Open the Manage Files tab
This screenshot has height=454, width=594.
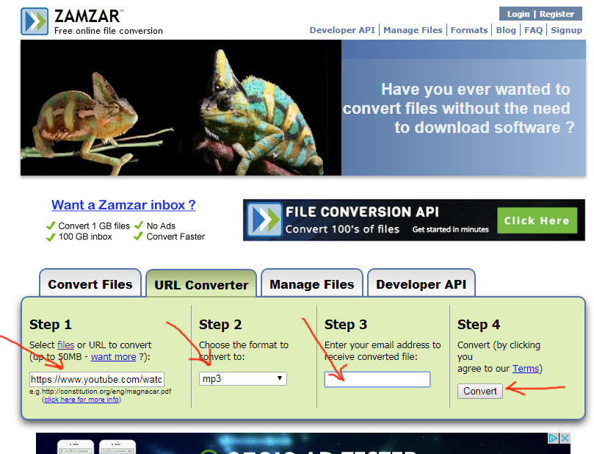click(x=312, y=284)
